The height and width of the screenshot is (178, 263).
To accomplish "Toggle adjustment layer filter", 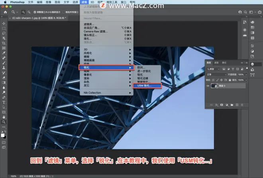I will pos(228,69).
